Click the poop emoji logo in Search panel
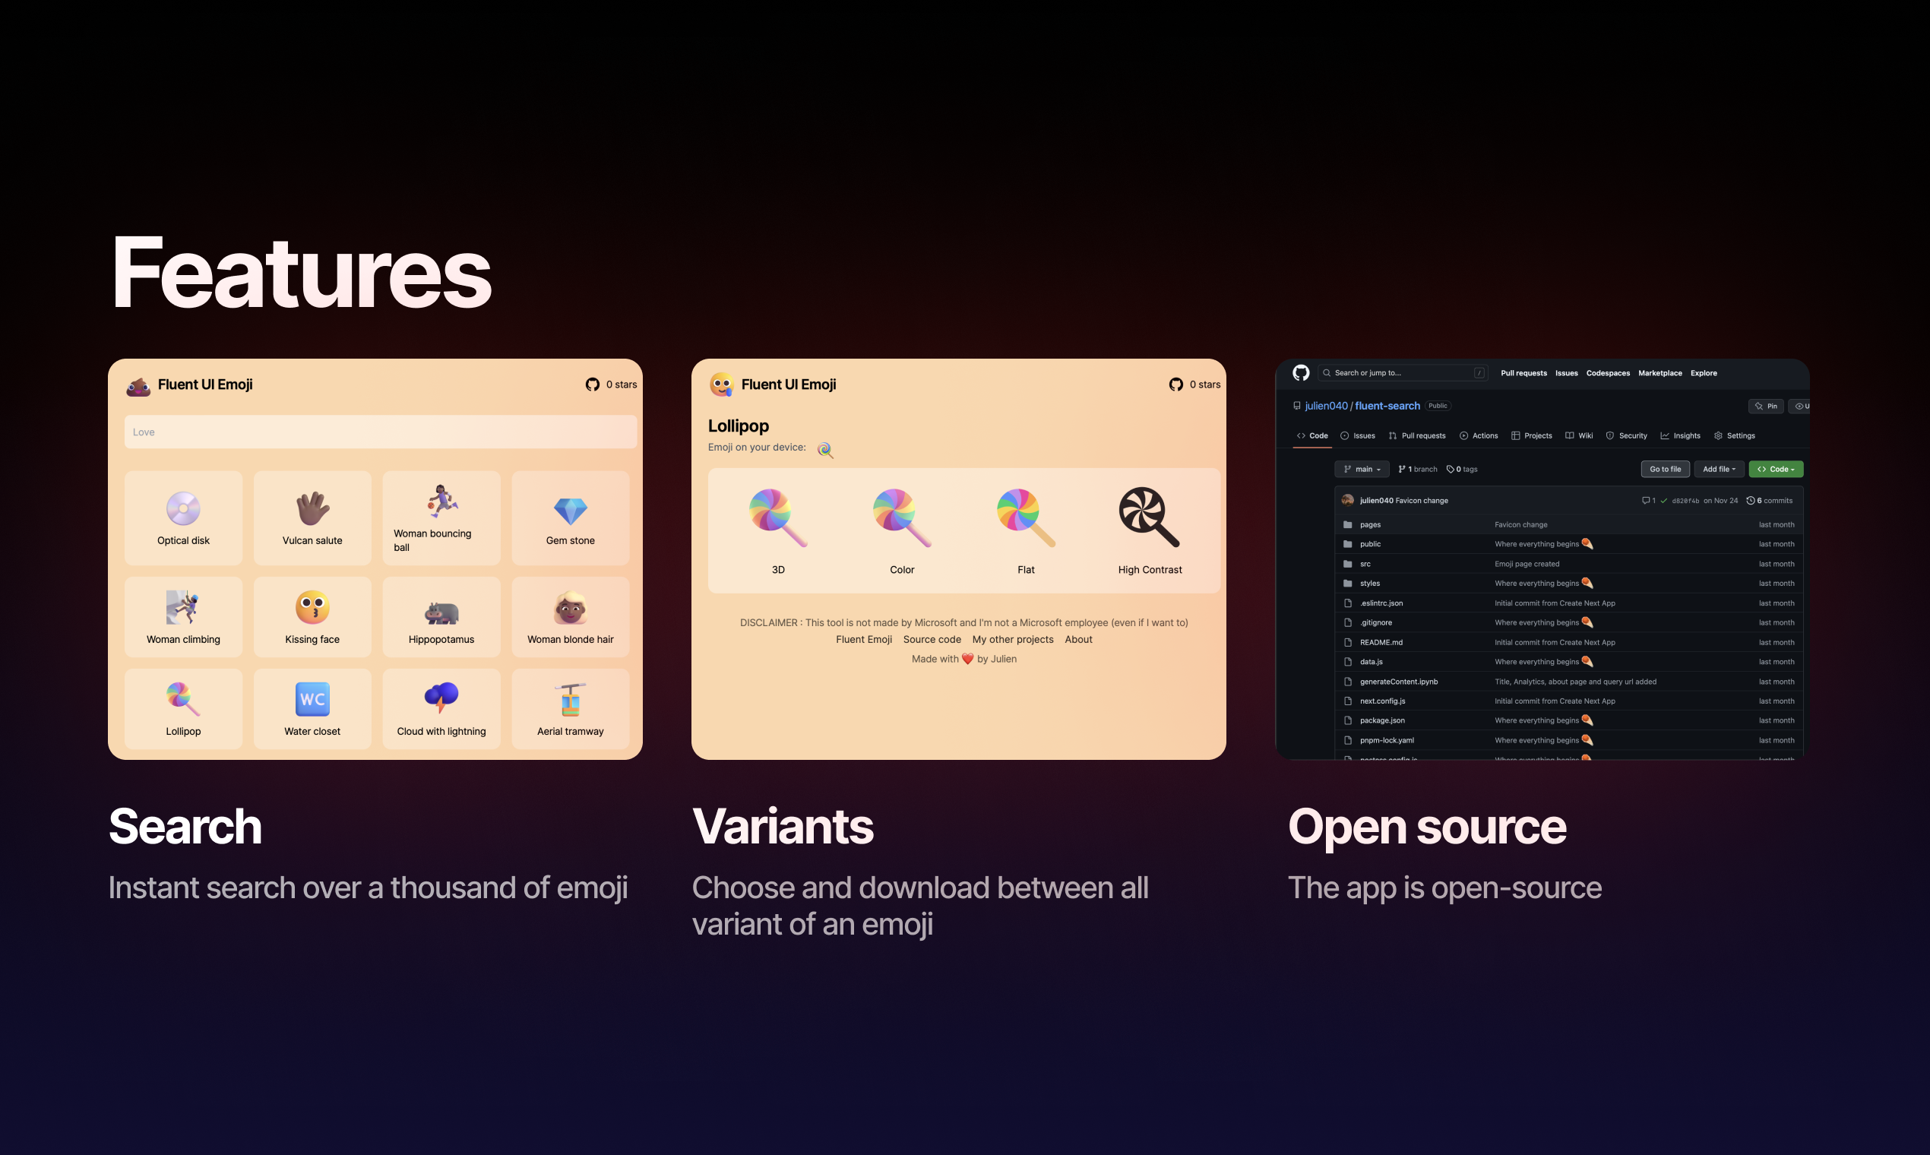The image size is (1930, 1155). click(x=138, y=385)
